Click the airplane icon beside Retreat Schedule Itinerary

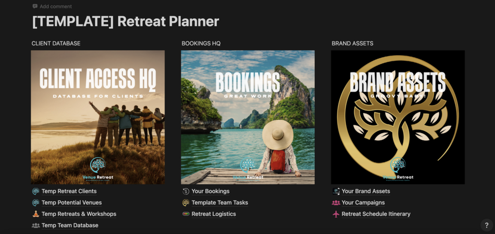pyautogui.click(x=336, y=214)
